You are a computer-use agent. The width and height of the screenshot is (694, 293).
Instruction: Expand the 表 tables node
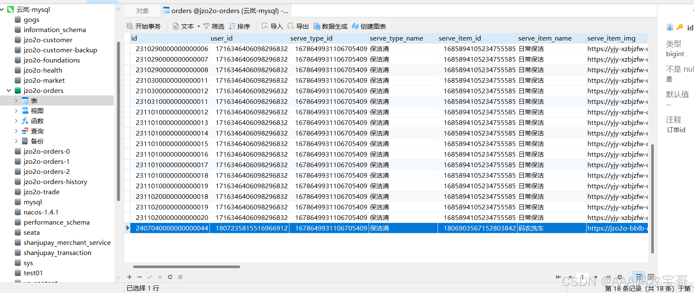pyautogui.click(x=16, y=100)
